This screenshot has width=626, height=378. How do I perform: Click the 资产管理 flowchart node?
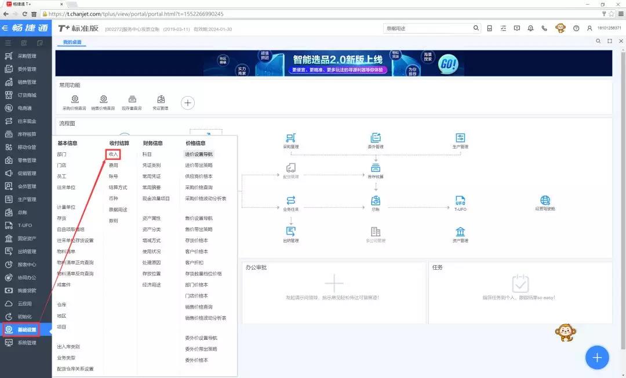point(460,234)
